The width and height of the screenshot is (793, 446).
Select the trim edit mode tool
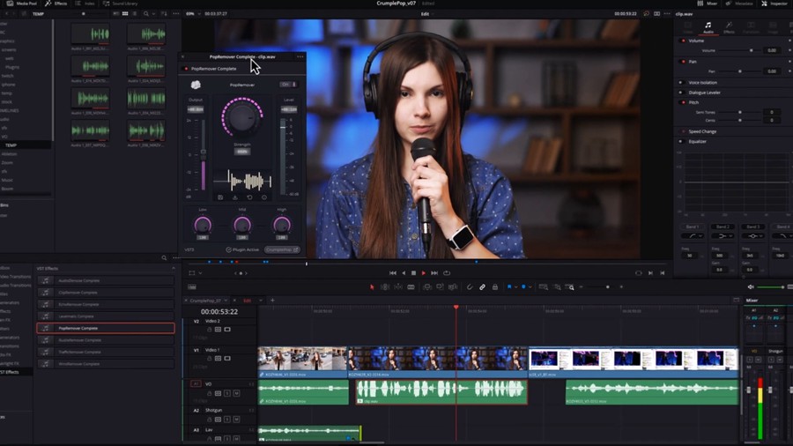[x=385, y=286]
